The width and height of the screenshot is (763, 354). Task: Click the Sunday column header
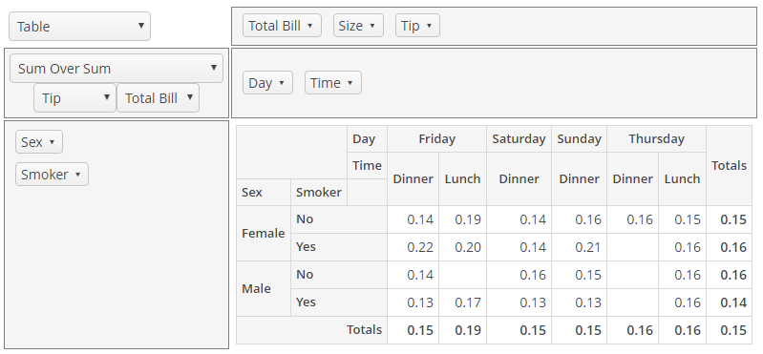[x=579, y=139]
